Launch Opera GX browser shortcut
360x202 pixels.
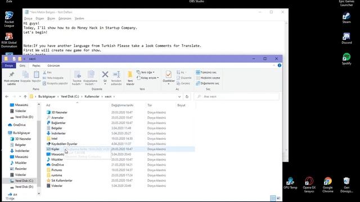pyautogui.click(x=309, y=185)
